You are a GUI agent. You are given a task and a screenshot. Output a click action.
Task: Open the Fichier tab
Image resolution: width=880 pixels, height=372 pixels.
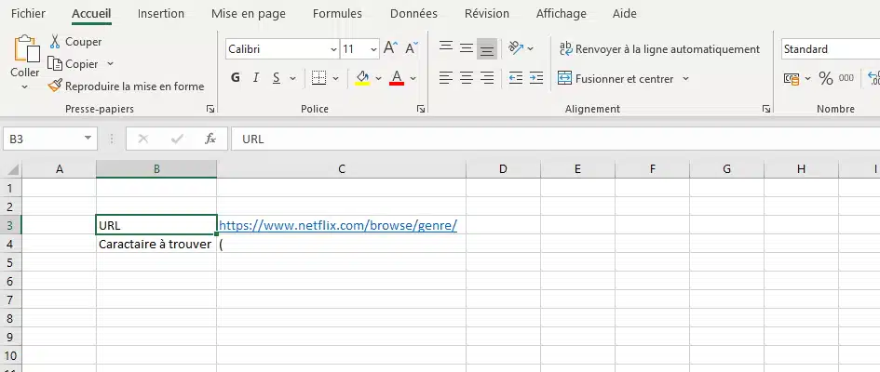coord(28,13)
